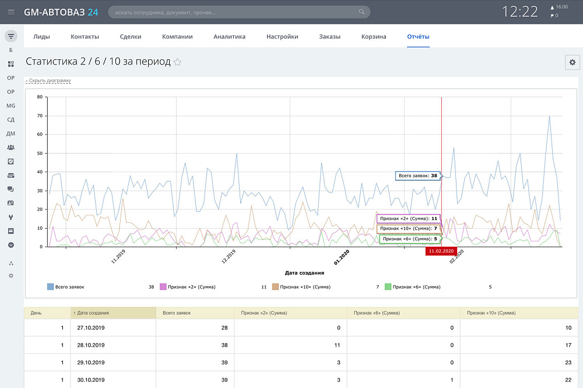Image resolution: width=583 pixels, height=388 pixels.
Task: Open the sidebar grid tiles icon
Action: (x=10, y=64)
